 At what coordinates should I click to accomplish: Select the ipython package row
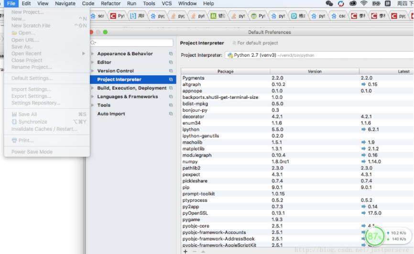coord(297,129)
